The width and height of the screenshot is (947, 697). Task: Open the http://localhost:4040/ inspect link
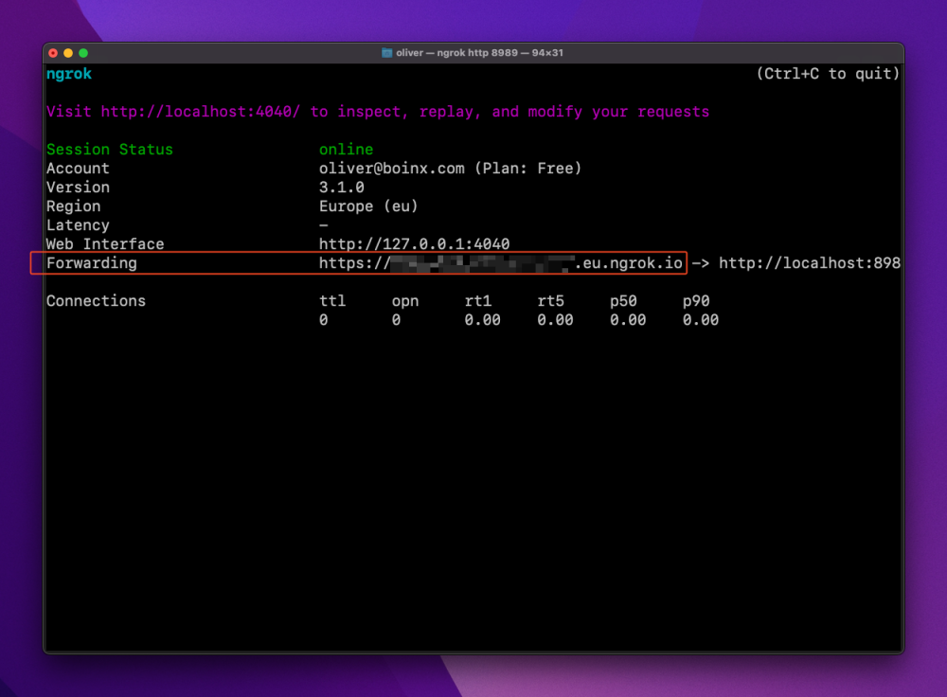tap(200, 112)
